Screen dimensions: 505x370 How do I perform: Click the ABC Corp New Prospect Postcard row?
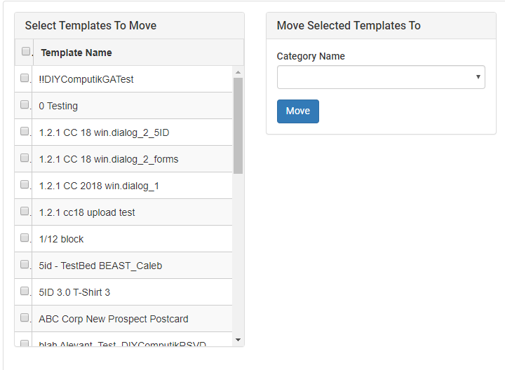123,319
